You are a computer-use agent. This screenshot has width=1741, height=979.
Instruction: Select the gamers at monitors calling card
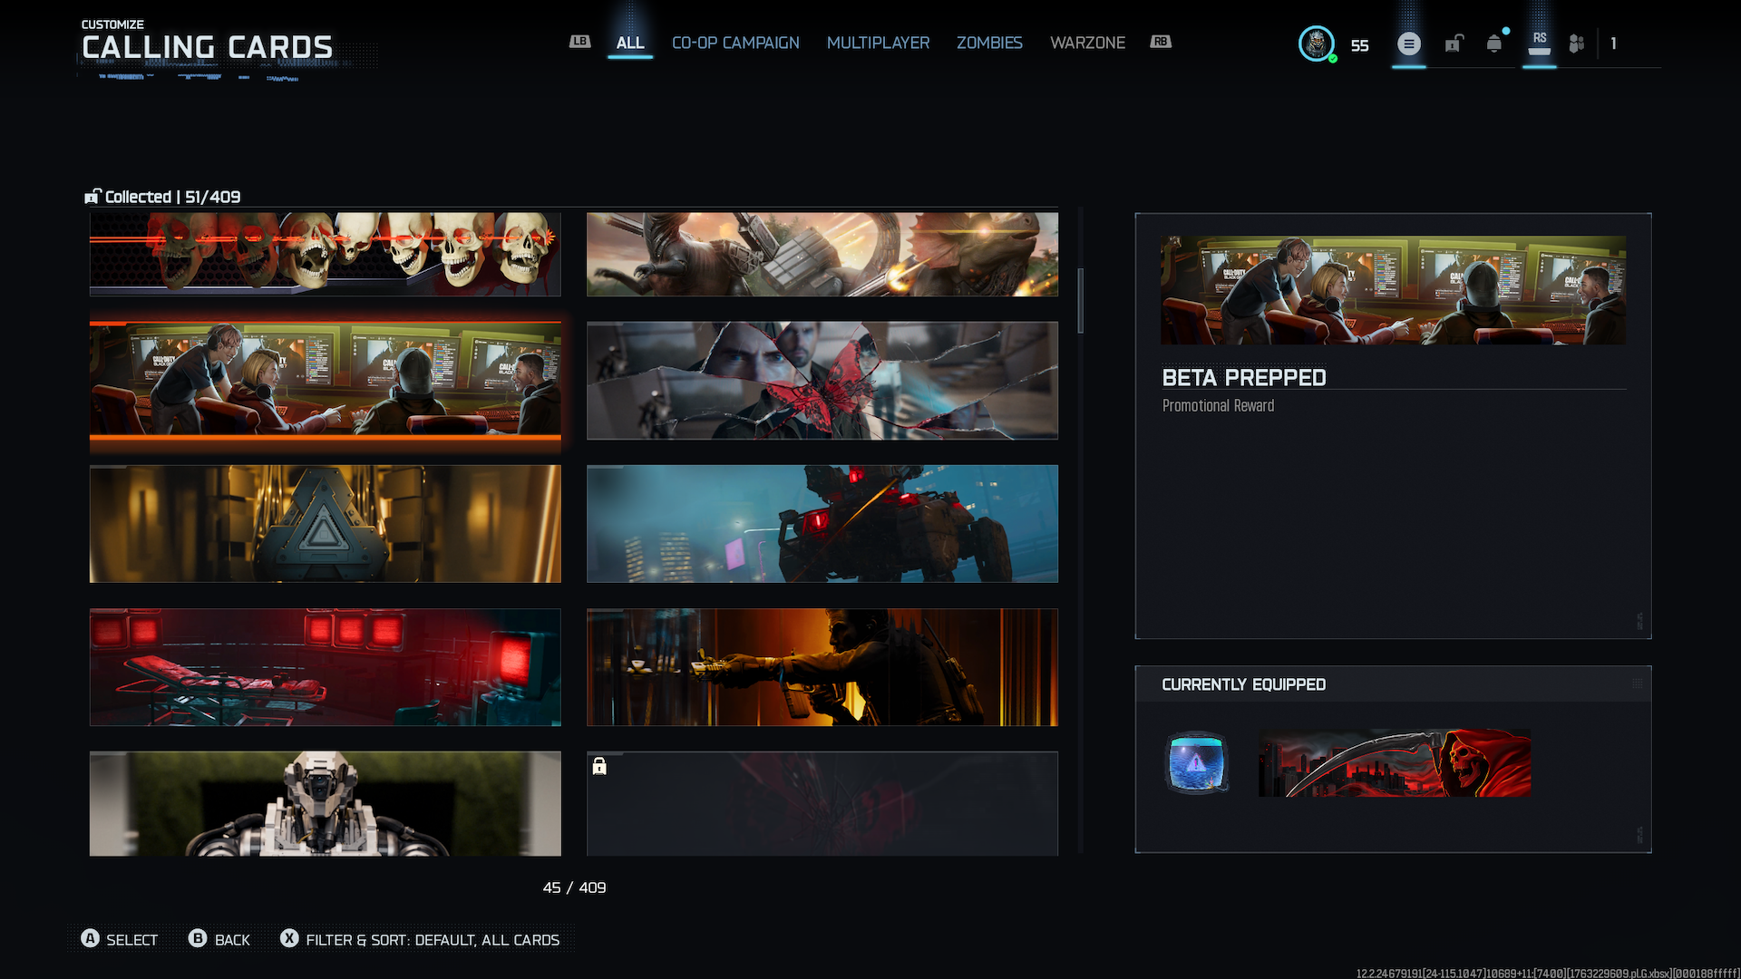(326, 381)
